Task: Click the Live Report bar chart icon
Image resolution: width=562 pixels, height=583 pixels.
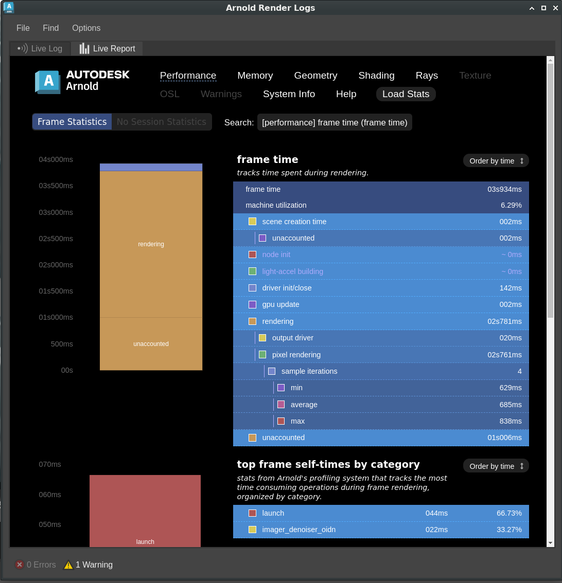Action: (84, 48)
